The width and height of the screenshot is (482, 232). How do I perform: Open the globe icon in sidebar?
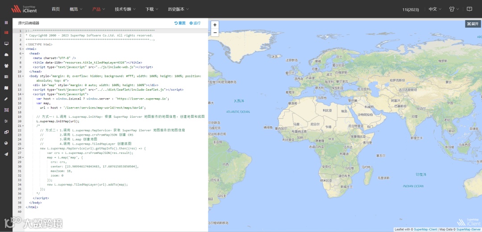pyautogui.click(x=6, y=143)
